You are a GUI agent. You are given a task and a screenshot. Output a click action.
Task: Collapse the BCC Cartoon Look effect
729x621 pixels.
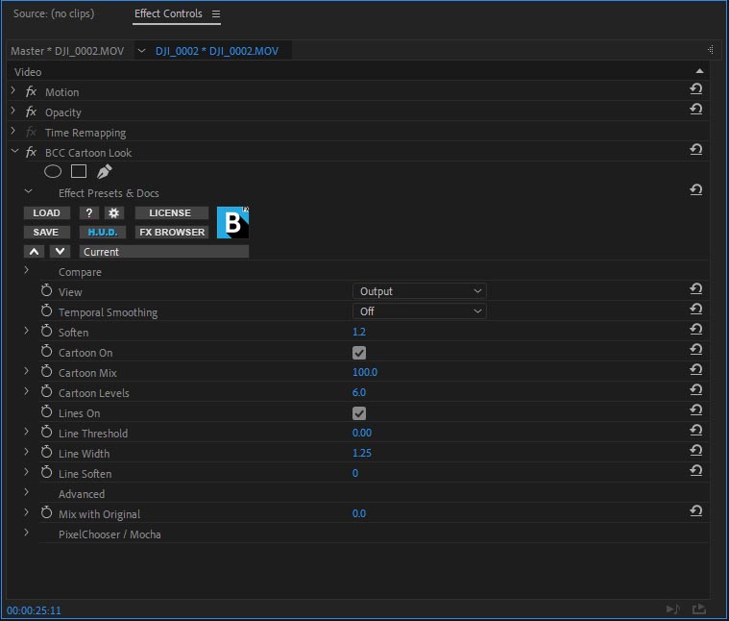14,151
